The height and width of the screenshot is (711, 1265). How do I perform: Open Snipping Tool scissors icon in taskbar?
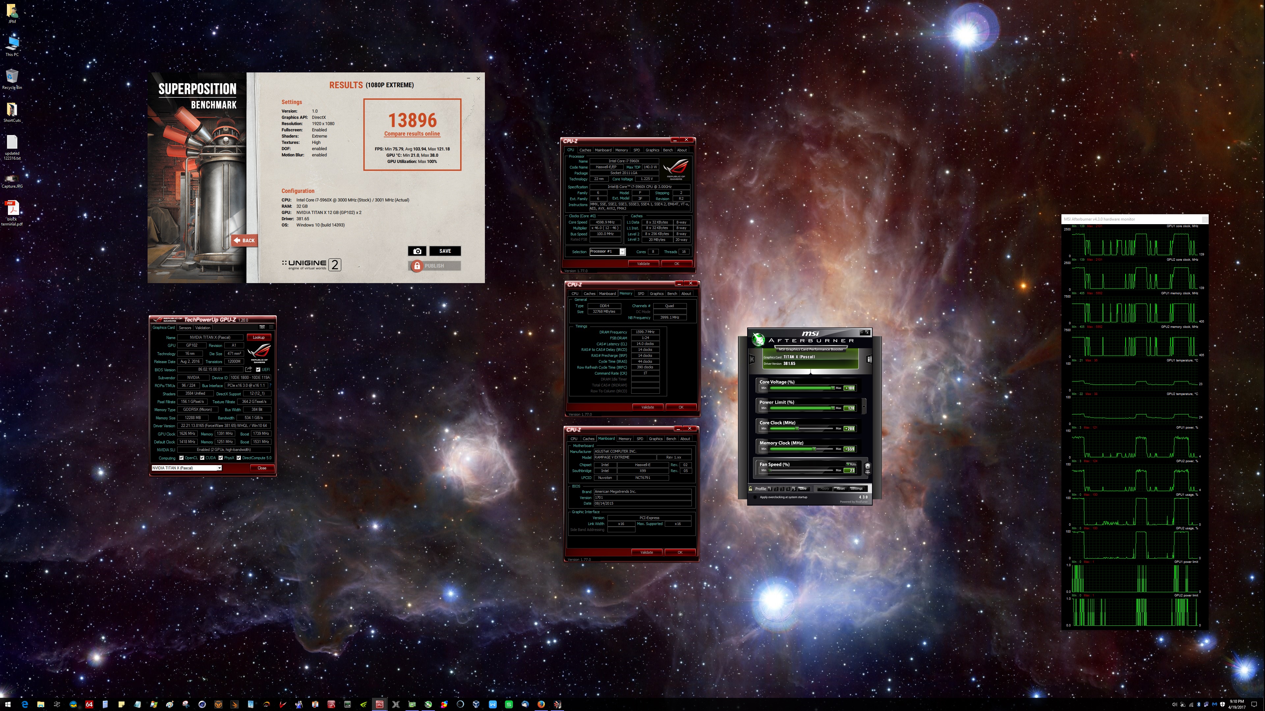[185, 705]
